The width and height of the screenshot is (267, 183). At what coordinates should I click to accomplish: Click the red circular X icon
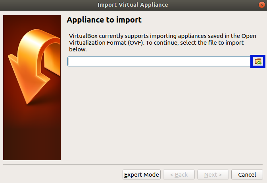click(x=261, y=5)
